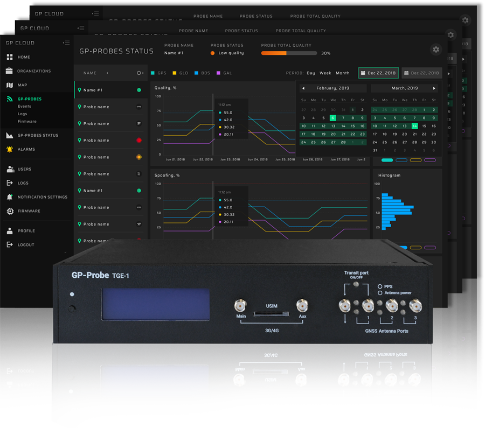Go to previous month before February 2019

303,88
